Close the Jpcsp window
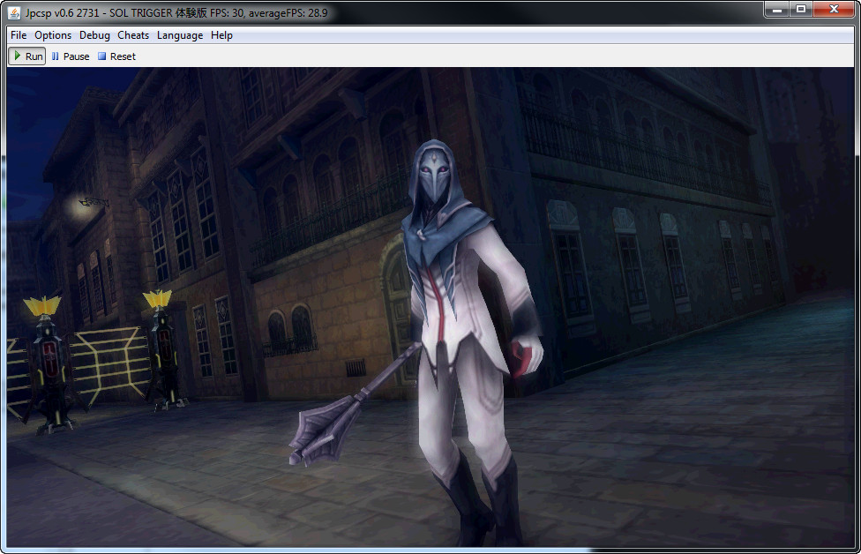861x554 pixels. tap(834, 10)
